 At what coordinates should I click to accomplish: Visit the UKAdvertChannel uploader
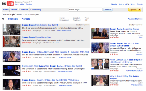(65, 57)
